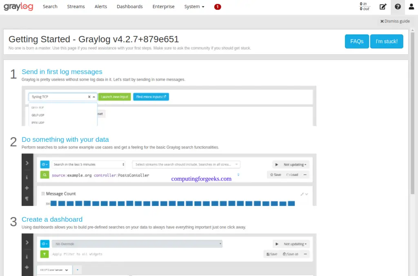
Task: Go to Streams in navigation bar
Action: (76, 7)
